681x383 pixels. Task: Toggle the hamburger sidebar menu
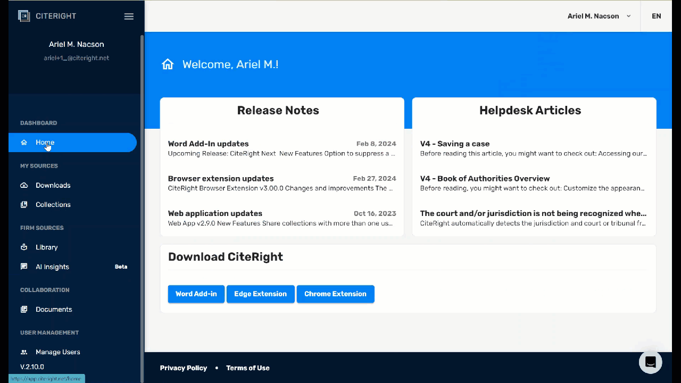tap(129, 16)
